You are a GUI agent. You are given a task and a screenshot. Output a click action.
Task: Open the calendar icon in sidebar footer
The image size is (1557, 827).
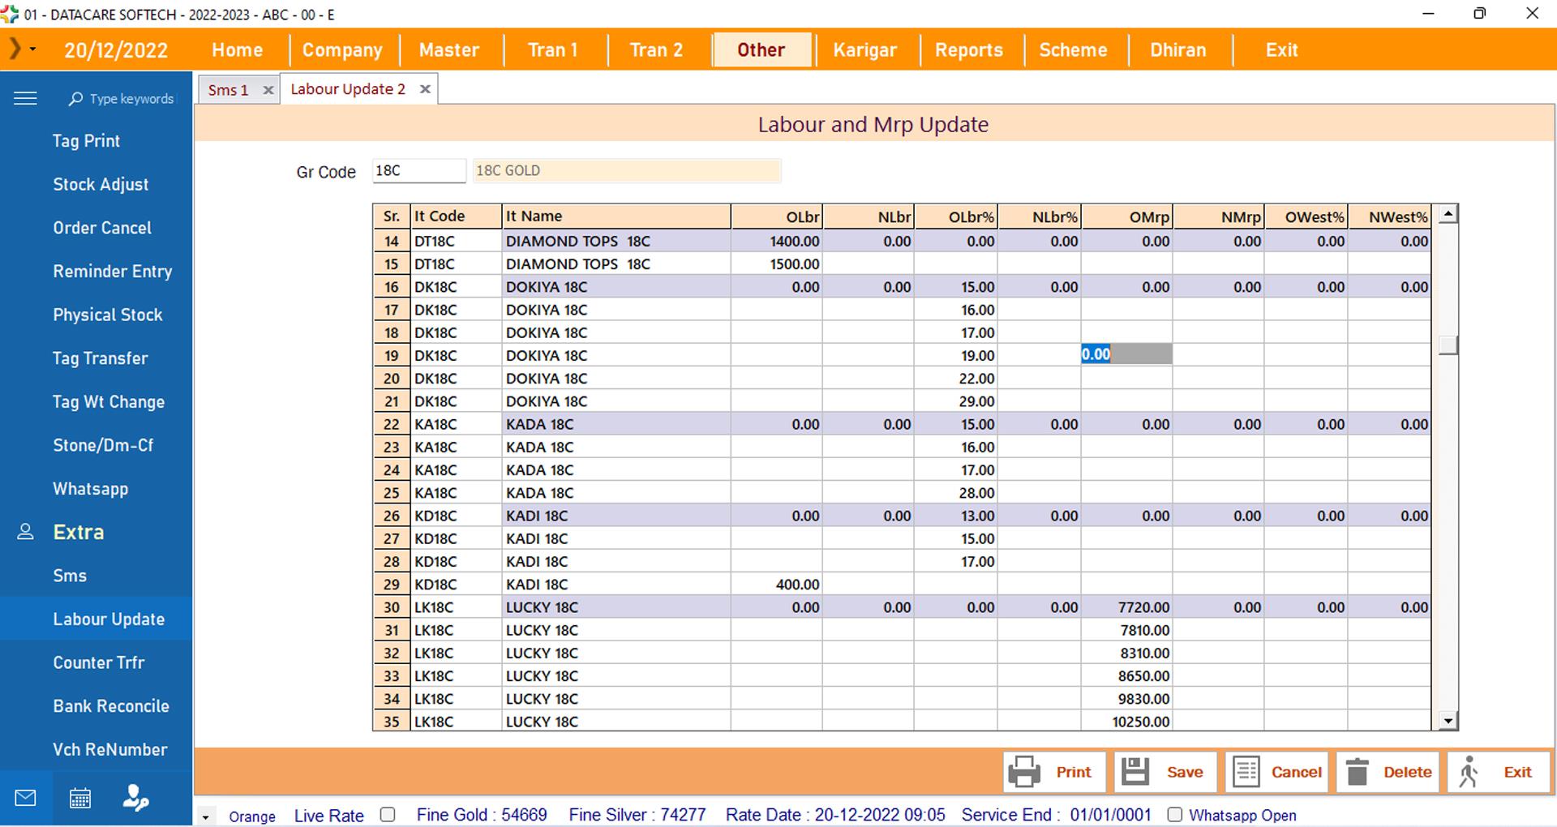point(80,799)
